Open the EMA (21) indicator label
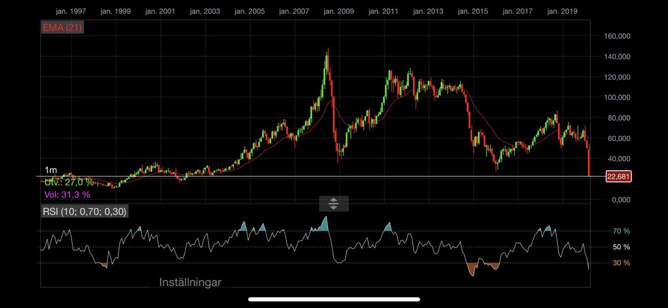This screenshot has height=308, width=668. coord(62,28)
